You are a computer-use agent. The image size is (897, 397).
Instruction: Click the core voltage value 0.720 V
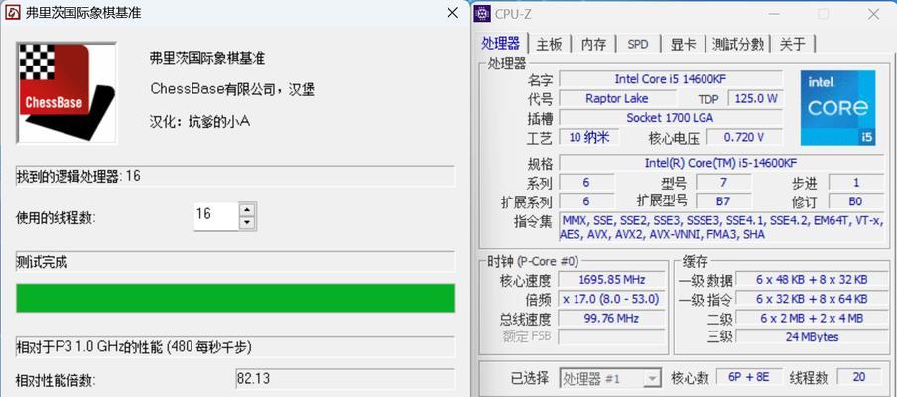(x=744, y=137)
